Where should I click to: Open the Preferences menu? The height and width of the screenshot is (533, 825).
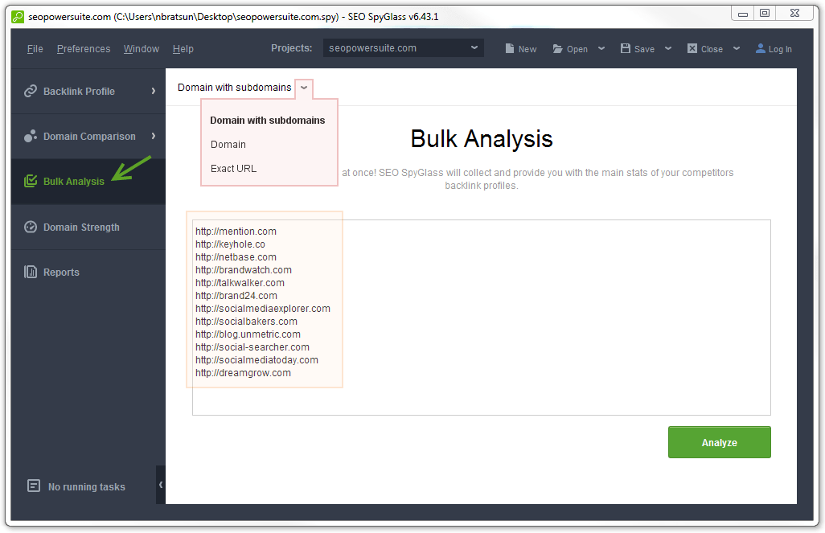[84, 49]
